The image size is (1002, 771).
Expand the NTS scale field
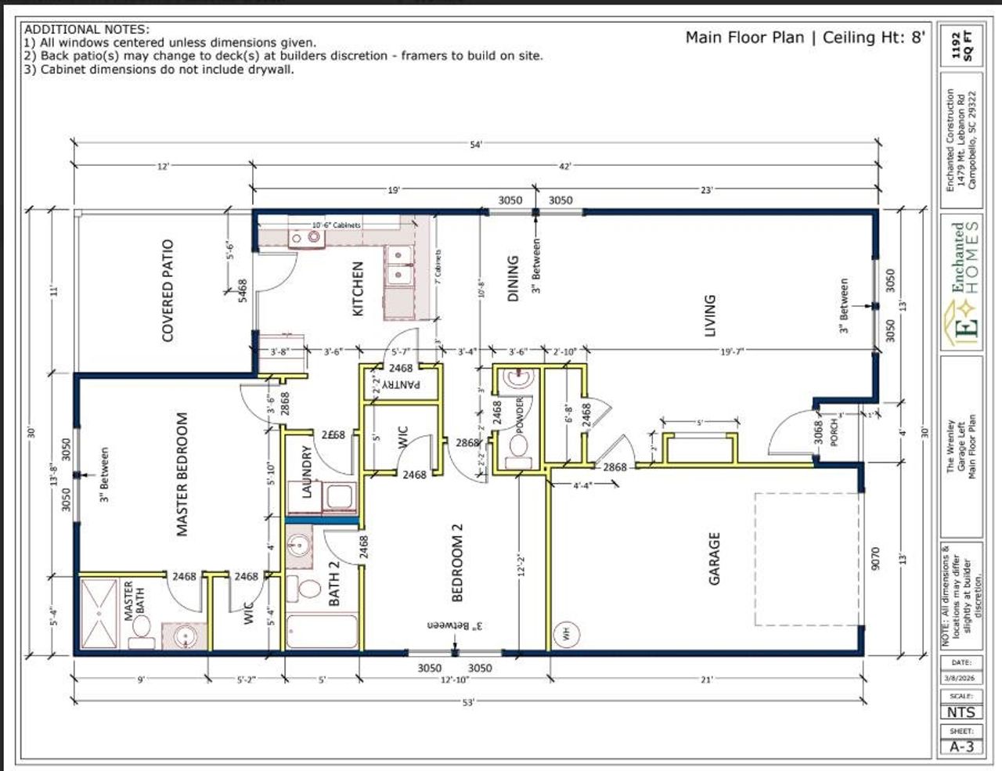click(961, 712)
